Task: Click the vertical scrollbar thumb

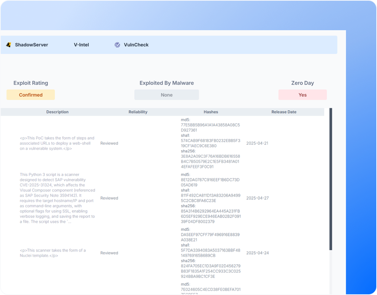Action: (x=330, y=179)
